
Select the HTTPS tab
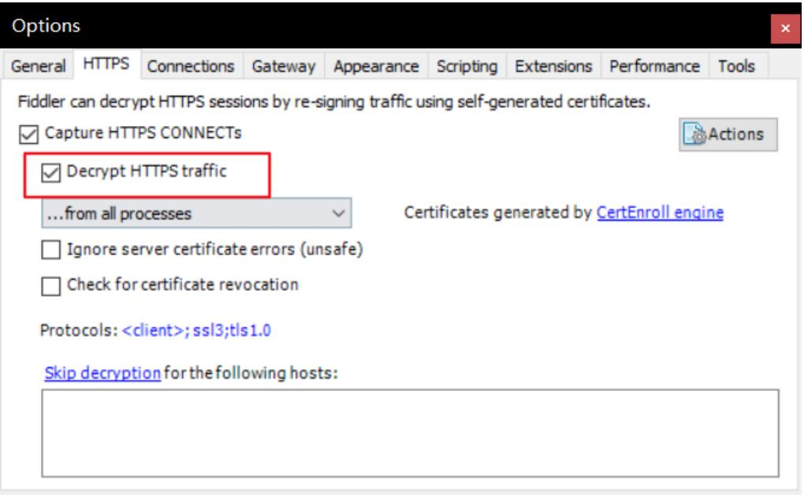pos(106,64)
